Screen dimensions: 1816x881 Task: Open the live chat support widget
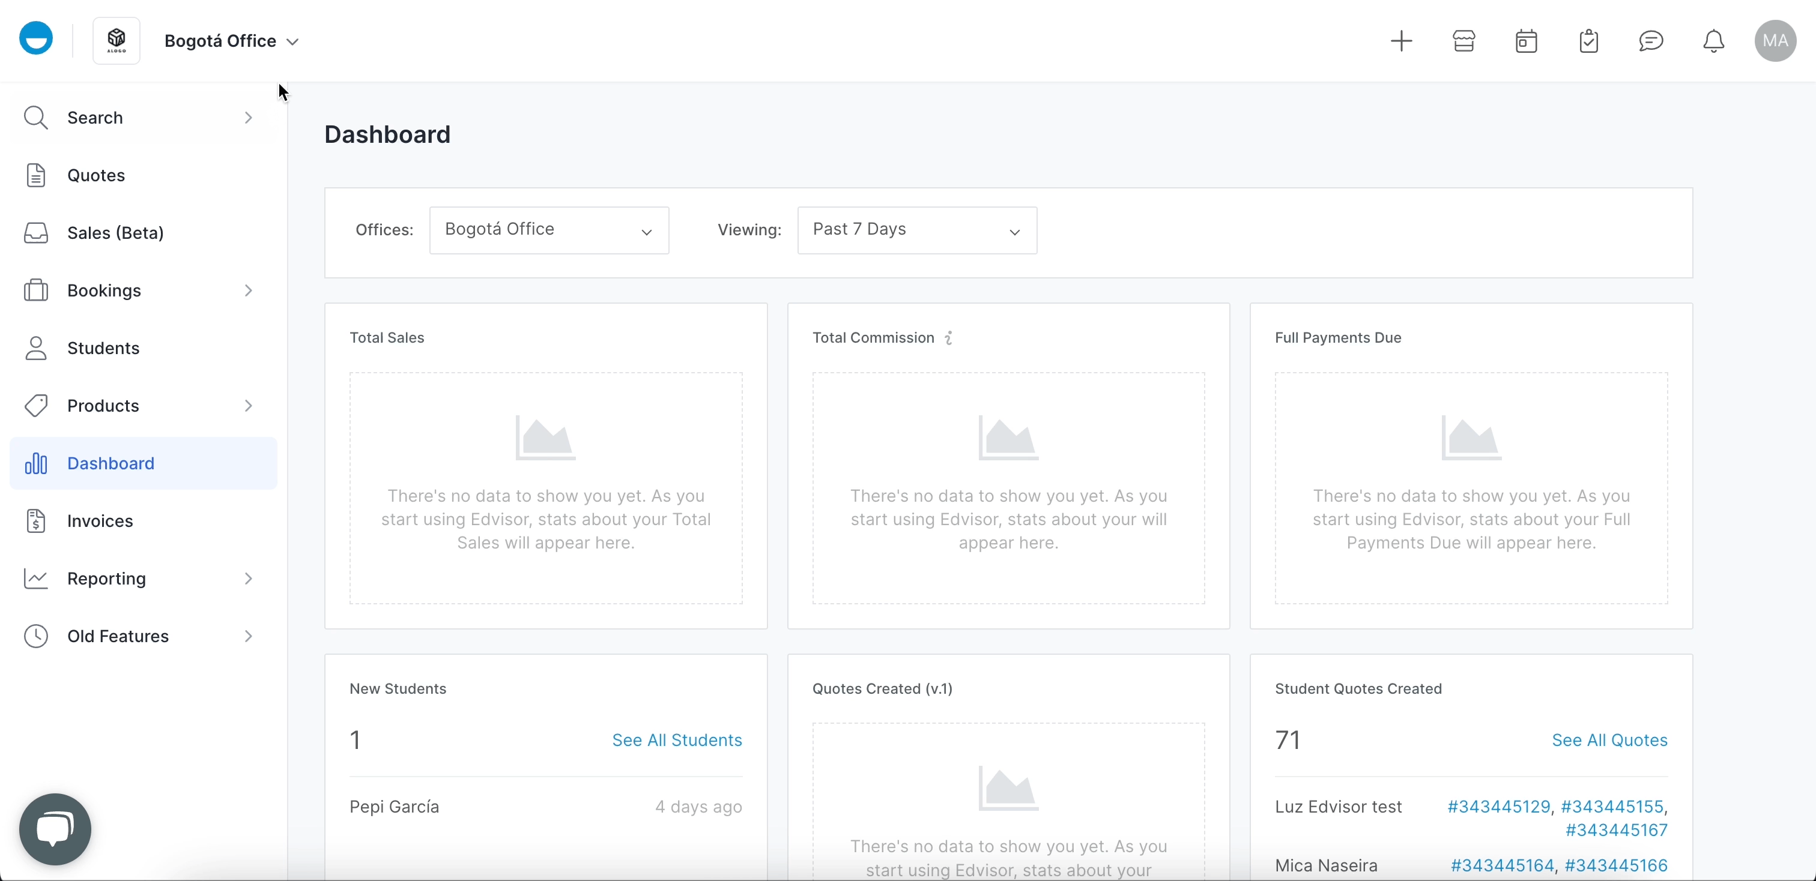[55, 828]
